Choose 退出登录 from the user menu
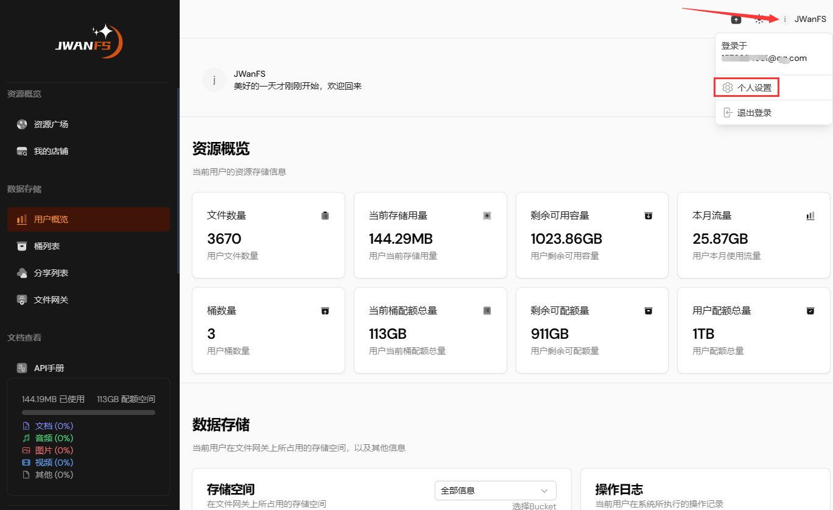Screen dimensions: 833x510 tap(774, 113)
